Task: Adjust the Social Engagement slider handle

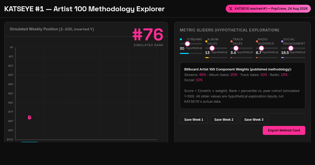Action: pos(291,48)
